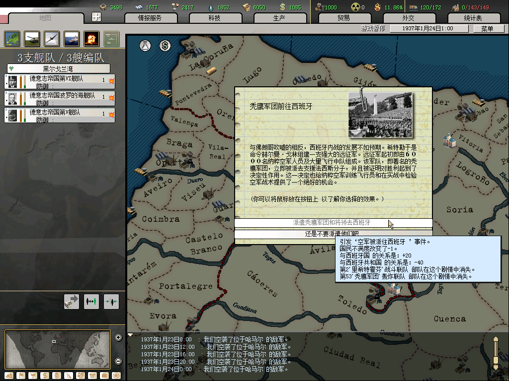Expand the panel with four-arrow button
Screen dimensions: 509x381
click(96, 17)
